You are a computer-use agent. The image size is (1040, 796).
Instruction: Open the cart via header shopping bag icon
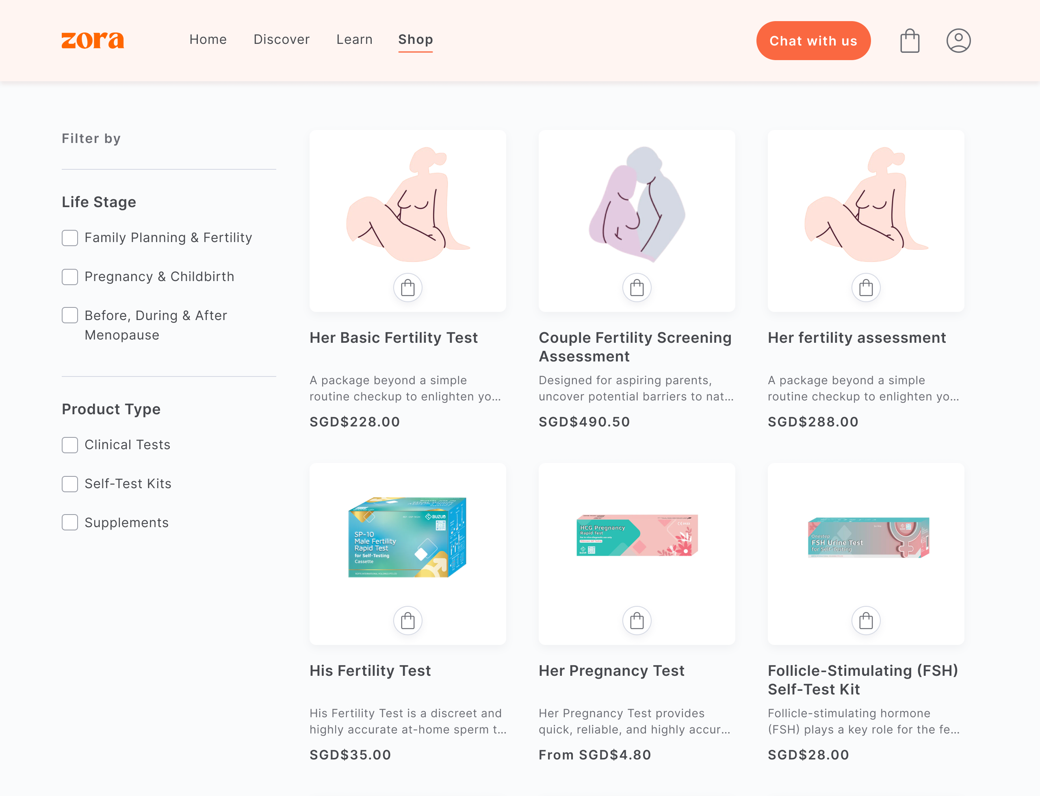[910, 39]
